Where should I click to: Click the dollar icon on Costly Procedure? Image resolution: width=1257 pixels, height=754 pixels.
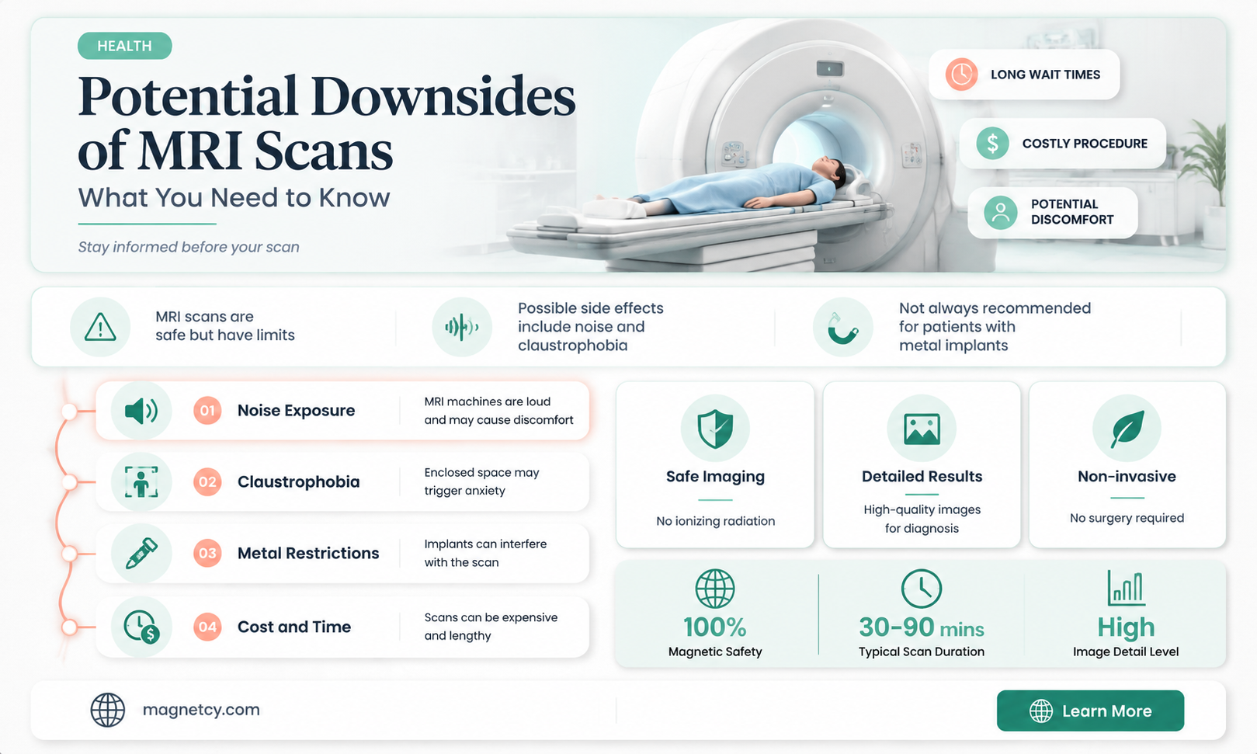pyautogui.click(x=992, y=144)
